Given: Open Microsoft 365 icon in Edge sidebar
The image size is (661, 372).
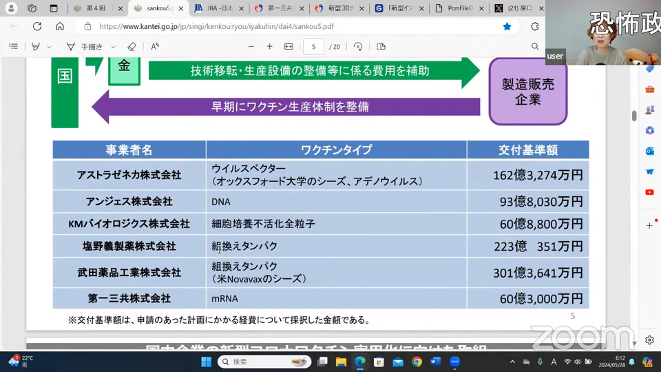Looking at the screenshot, I should click(649, 131).
